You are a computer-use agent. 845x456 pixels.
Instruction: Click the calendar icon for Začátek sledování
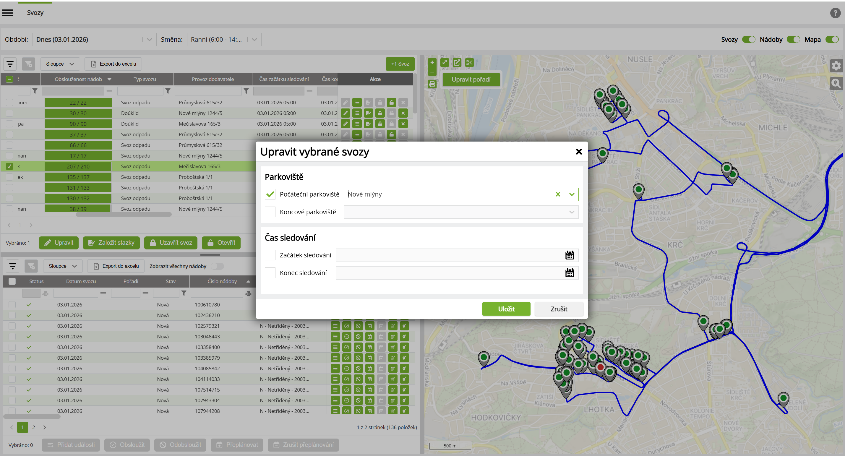[570, 255]
